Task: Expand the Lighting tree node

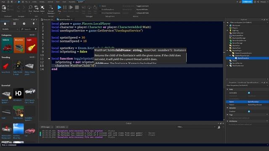Action: point(228,31)
